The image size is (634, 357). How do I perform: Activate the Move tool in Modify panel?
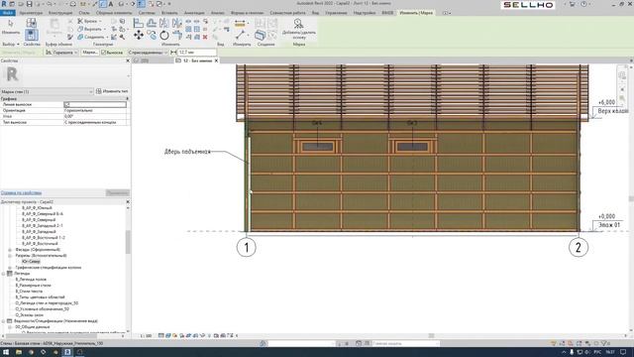(139, 36)
